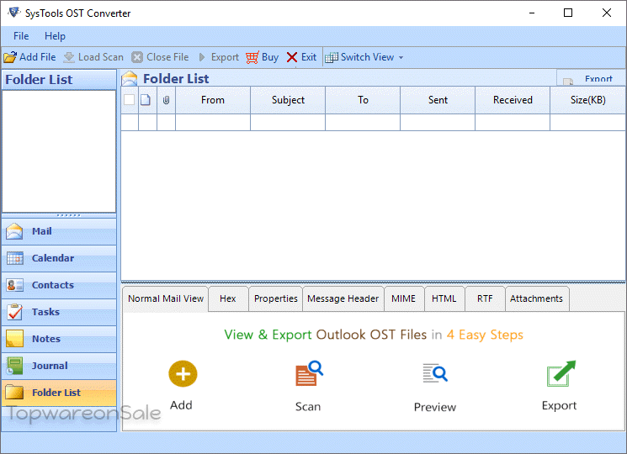Click the Exit label in toolbar
Screen dimensions: 627x454
[309, 57]
